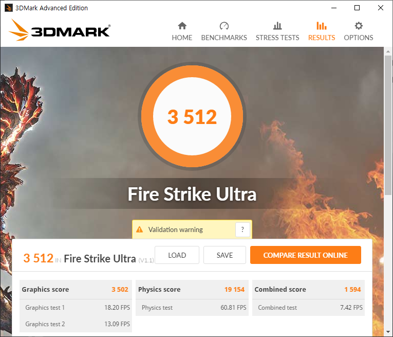Click the scrollbar down arrow
393x337 pixels.
388,332
